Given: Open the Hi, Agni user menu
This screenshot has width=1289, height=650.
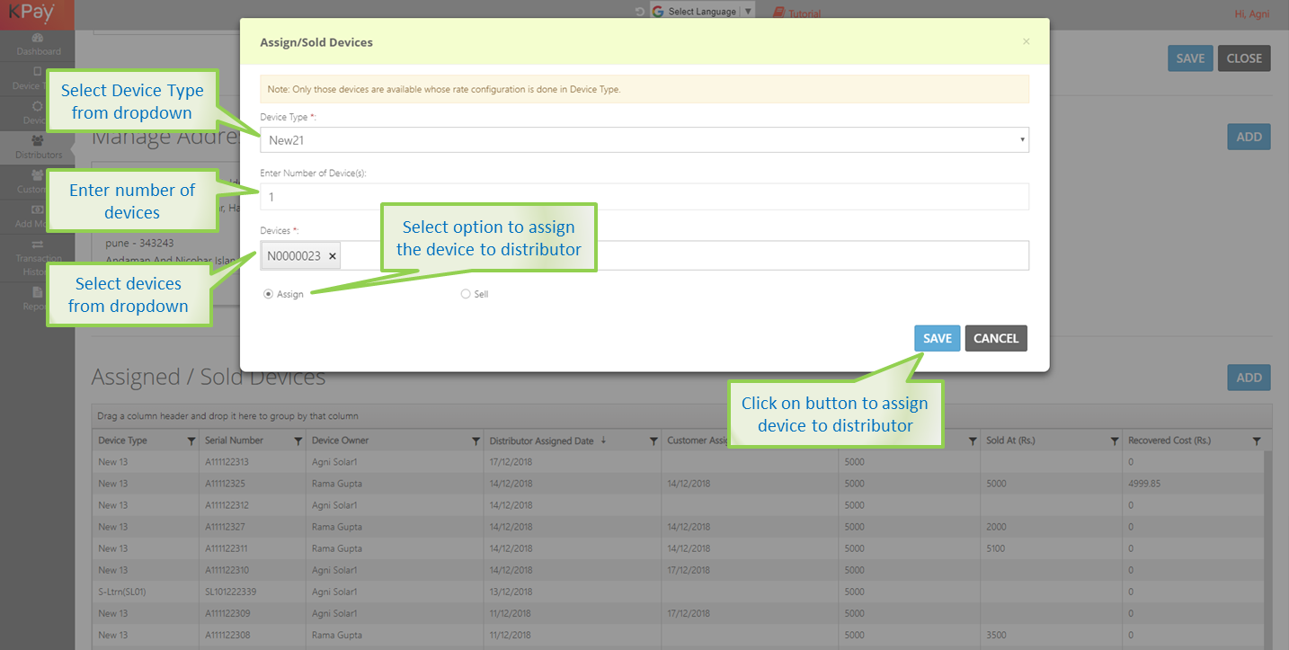Looking at the screenshot, I should click(x=1252, y=13).
